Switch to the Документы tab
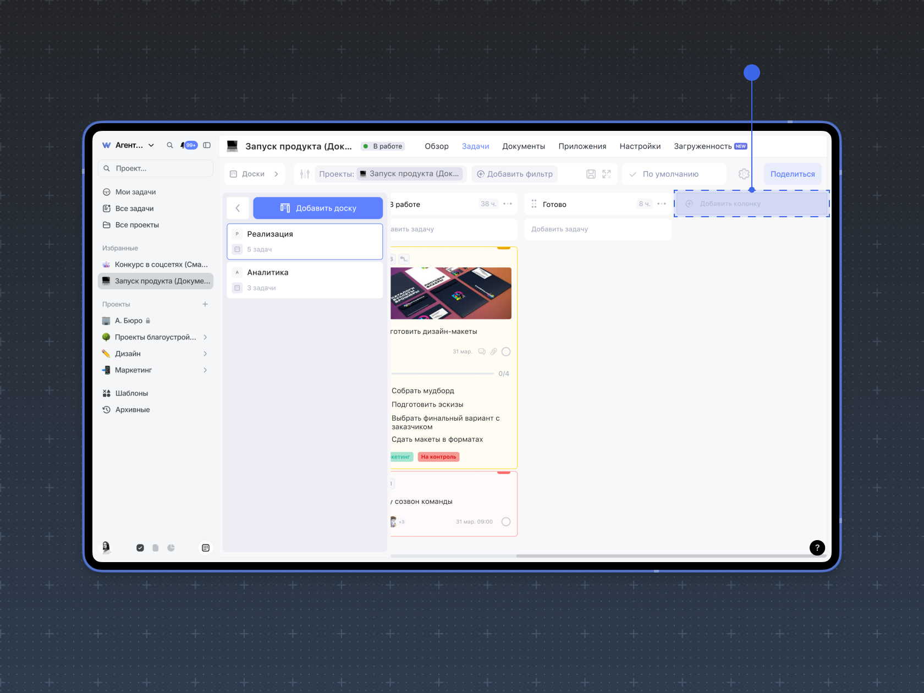This screenshot has height=693, width=924. 523,146
